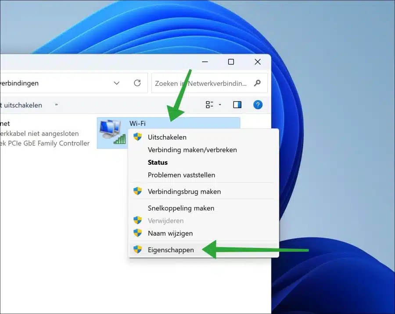
Task: Show more toolbar commands via chevron overflow
Action: click(x=57, y=105)
